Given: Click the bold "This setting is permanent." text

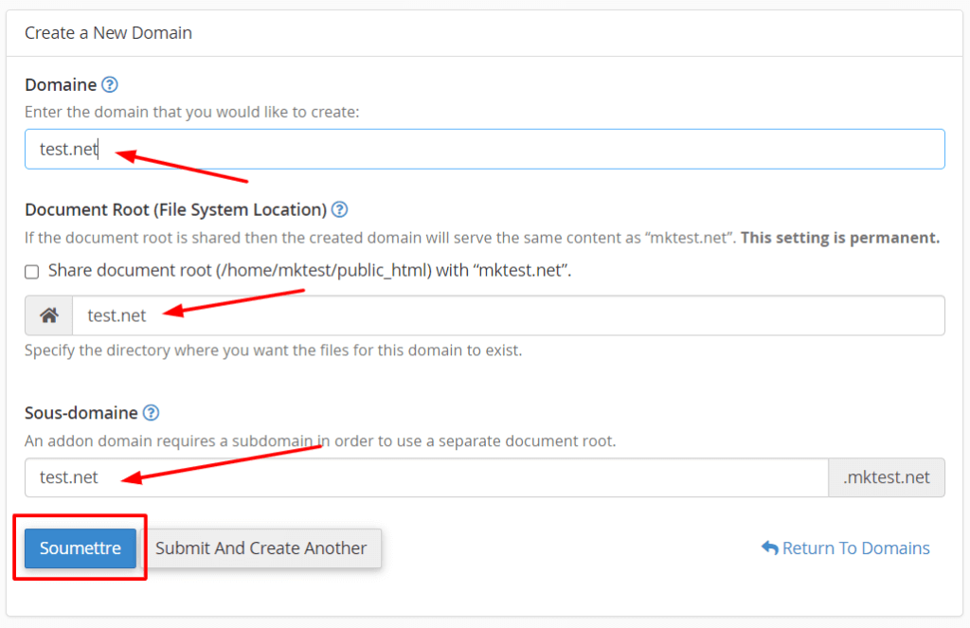Looking at the screenshot, I should click(840, 238).
